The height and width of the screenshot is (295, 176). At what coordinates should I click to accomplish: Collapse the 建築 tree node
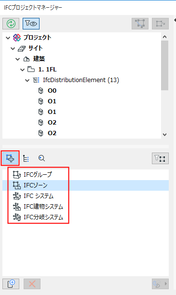[18, 59]
